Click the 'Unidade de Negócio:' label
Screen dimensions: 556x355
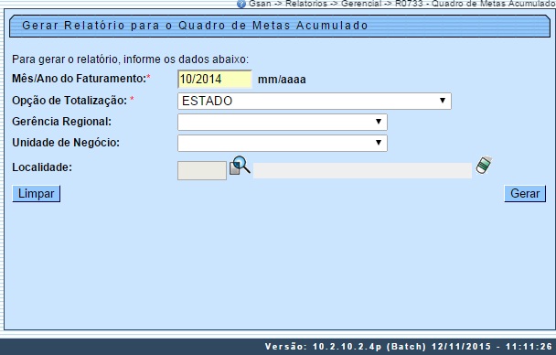tap(66, 143)
